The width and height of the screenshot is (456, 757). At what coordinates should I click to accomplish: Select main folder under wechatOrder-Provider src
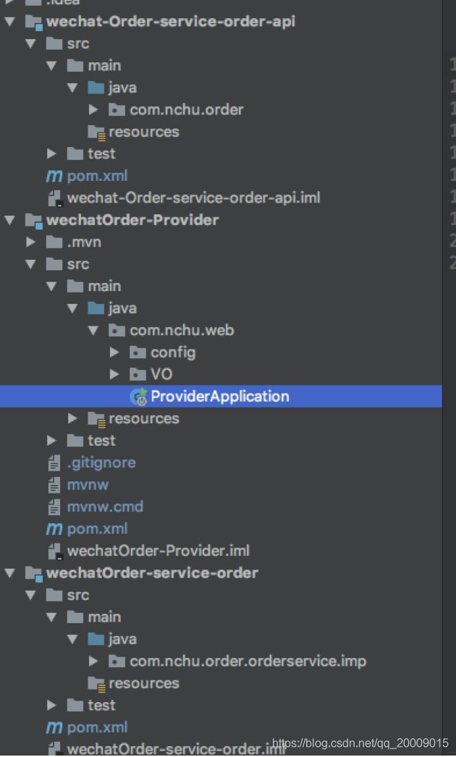104,287
